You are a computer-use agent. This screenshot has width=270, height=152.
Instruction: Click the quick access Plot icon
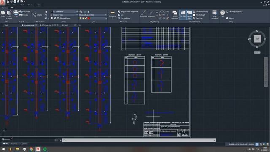pos(15,2)
